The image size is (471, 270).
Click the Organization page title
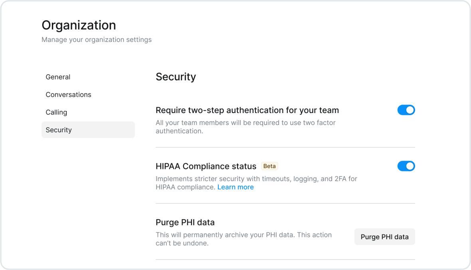[x=79, y=25]
